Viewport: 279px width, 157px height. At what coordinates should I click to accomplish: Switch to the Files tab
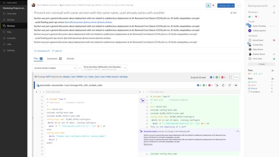click(38, 58)
